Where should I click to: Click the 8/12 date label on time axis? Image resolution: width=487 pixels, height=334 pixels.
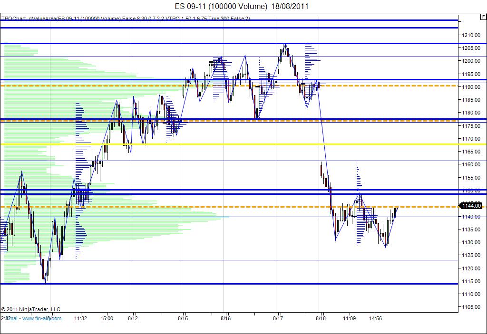[x=133, y=318]
